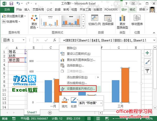The image size is (157, 121).
Task: Click the user account name dropdown
Action: pos(143,10)
